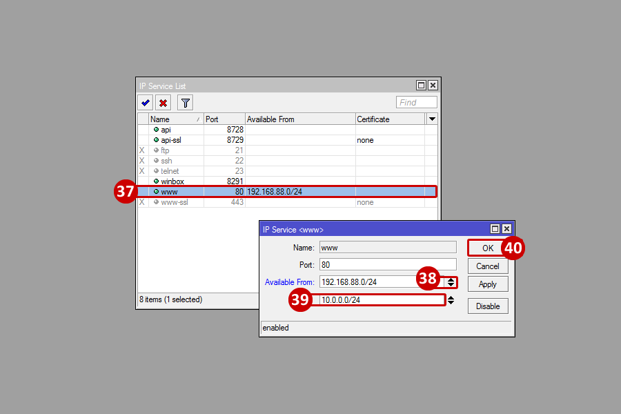This screenshot has width=621, height=414.
Task: Select the disabled ftp service row
Action: click(x=288, y=150)
